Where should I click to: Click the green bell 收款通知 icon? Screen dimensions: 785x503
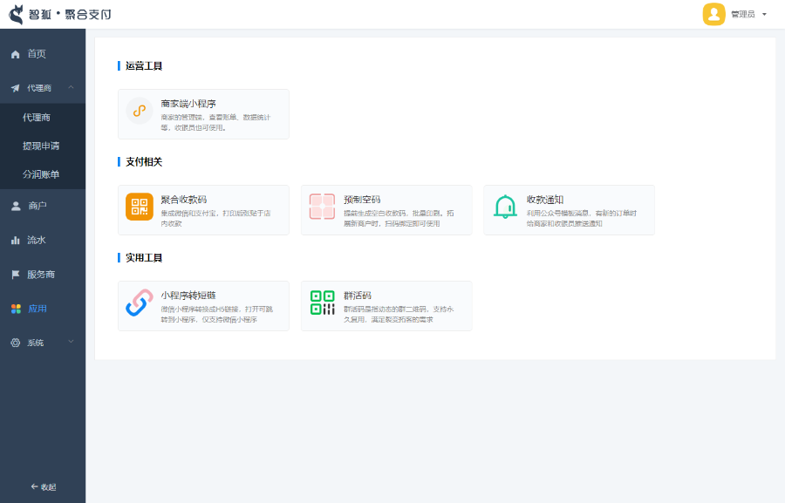tap(505, 207)
